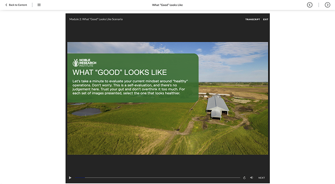Click the Module 2 scenario title text
The height and width of the screenshot is (184, 335).
[96, 19]
